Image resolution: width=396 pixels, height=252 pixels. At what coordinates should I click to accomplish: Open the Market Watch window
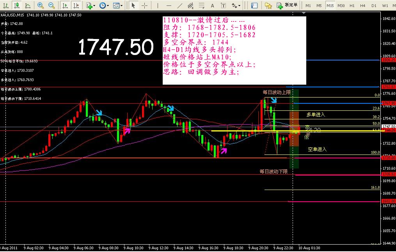[254, 5]
